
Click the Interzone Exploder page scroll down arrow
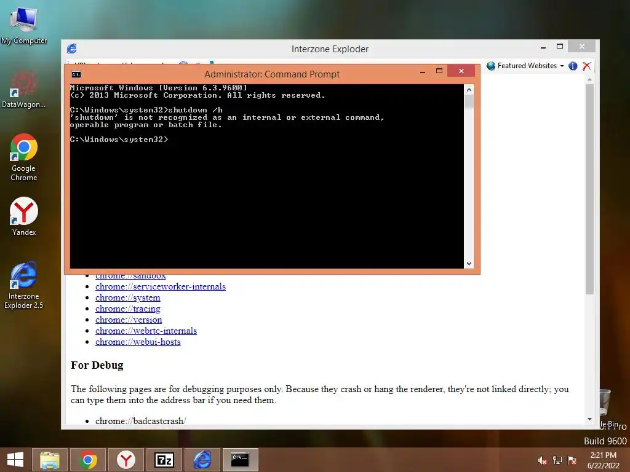coord(589,419)
